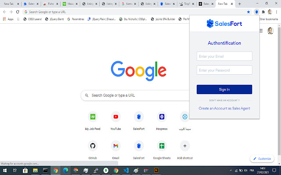The image size is (281, 175).
Task: Open the Extensions puzzle-piece menu
Action: coord(263,12)
